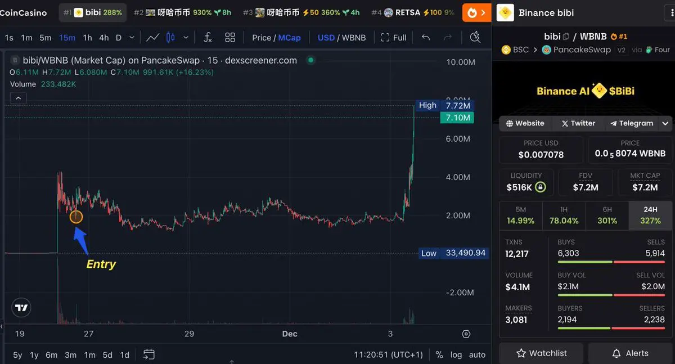
Task: Open the token Website link
Action: tap(525, 123)
